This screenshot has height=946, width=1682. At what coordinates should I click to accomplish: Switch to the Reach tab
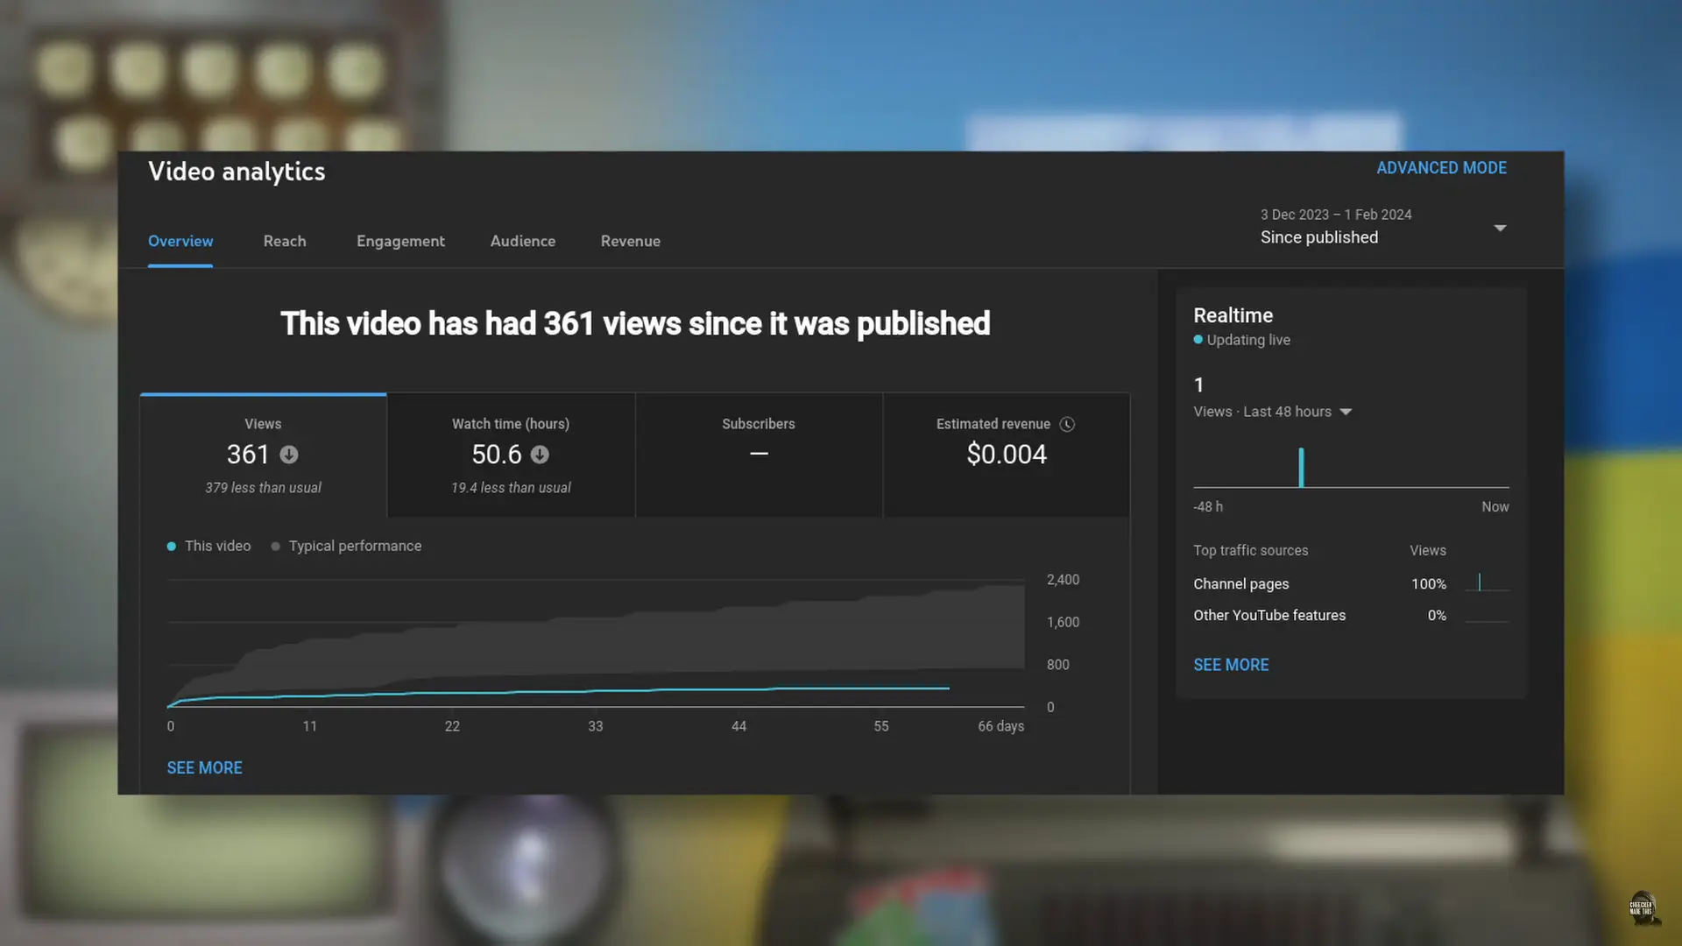(x=285, y=241)
